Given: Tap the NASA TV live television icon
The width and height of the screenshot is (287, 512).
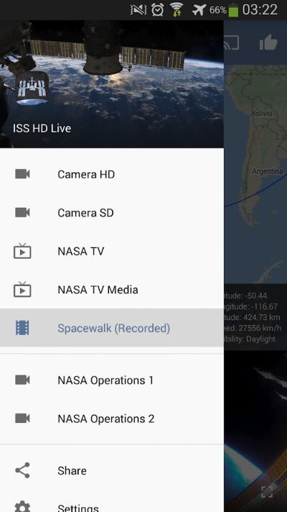Looking at the screenshot, I should pyautogui.click(x=22, y=251).
